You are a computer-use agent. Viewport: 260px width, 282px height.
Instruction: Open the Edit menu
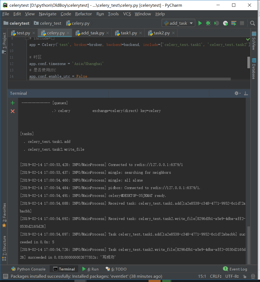(17, 14)
